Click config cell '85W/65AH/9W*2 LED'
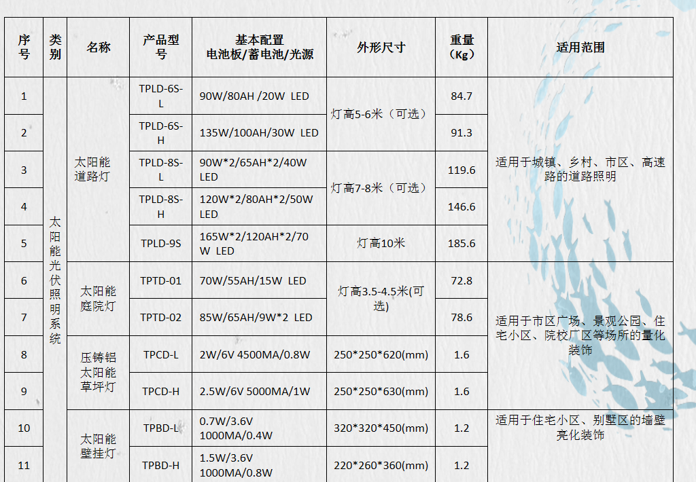The image size is (696, 482). (x=259, y=317)
